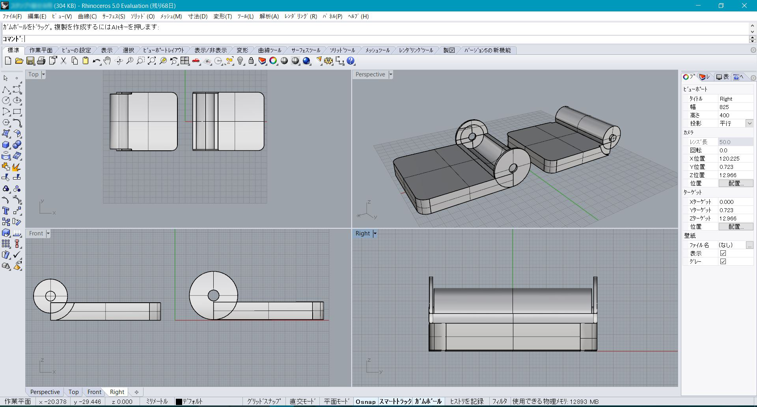Click the four-viewport layout icon
The image size is (757, 407).
pos(185,61)
